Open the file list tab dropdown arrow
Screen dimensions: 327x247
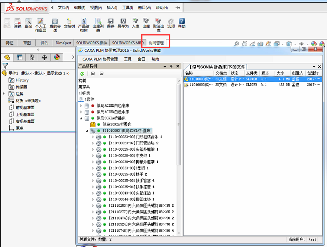click(x=314, y=67)
